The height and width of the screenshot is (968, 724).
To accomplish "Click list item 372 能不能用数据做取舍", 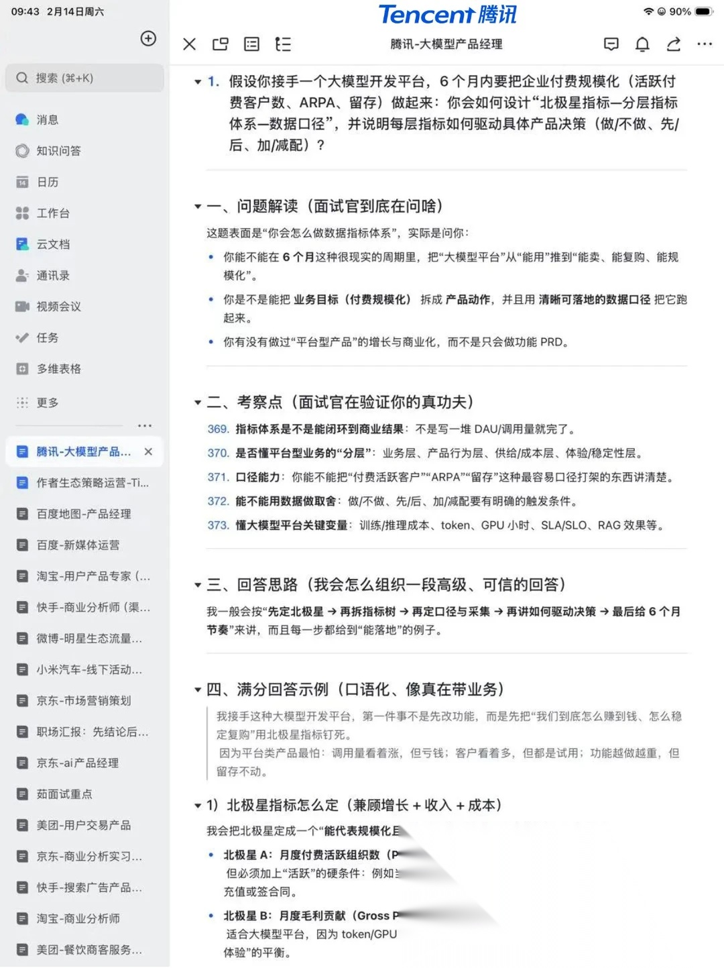I will point(393,501).
